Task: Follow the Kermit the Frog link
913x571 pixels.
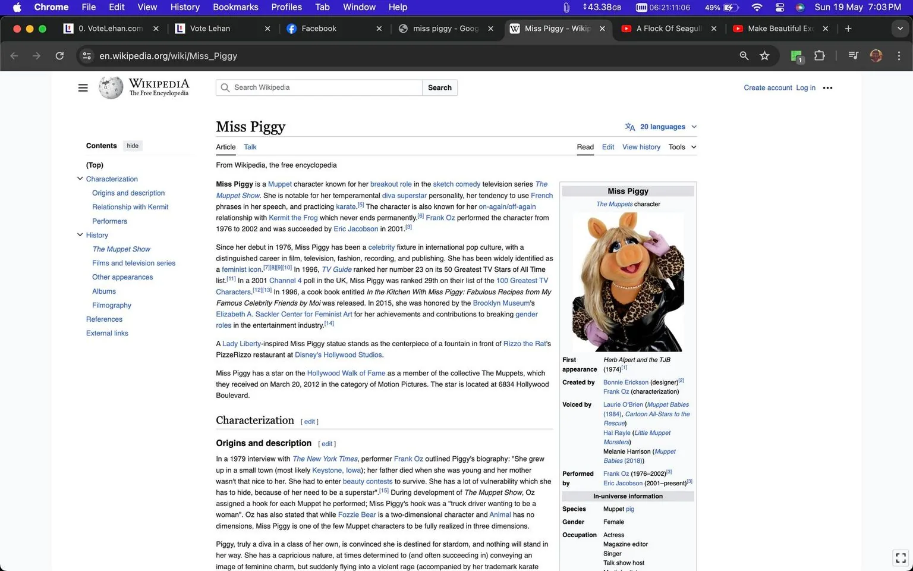Action: pos(293,218)
